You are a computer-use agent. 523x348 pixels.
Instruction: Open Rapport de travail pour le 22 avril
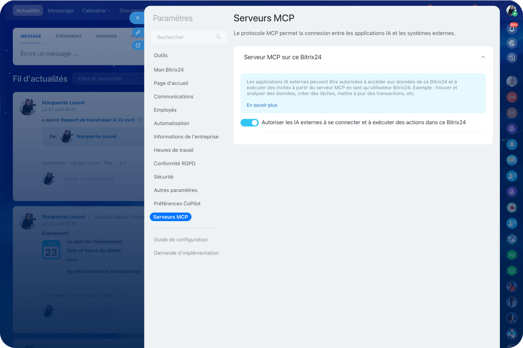(x=98, y=120)
